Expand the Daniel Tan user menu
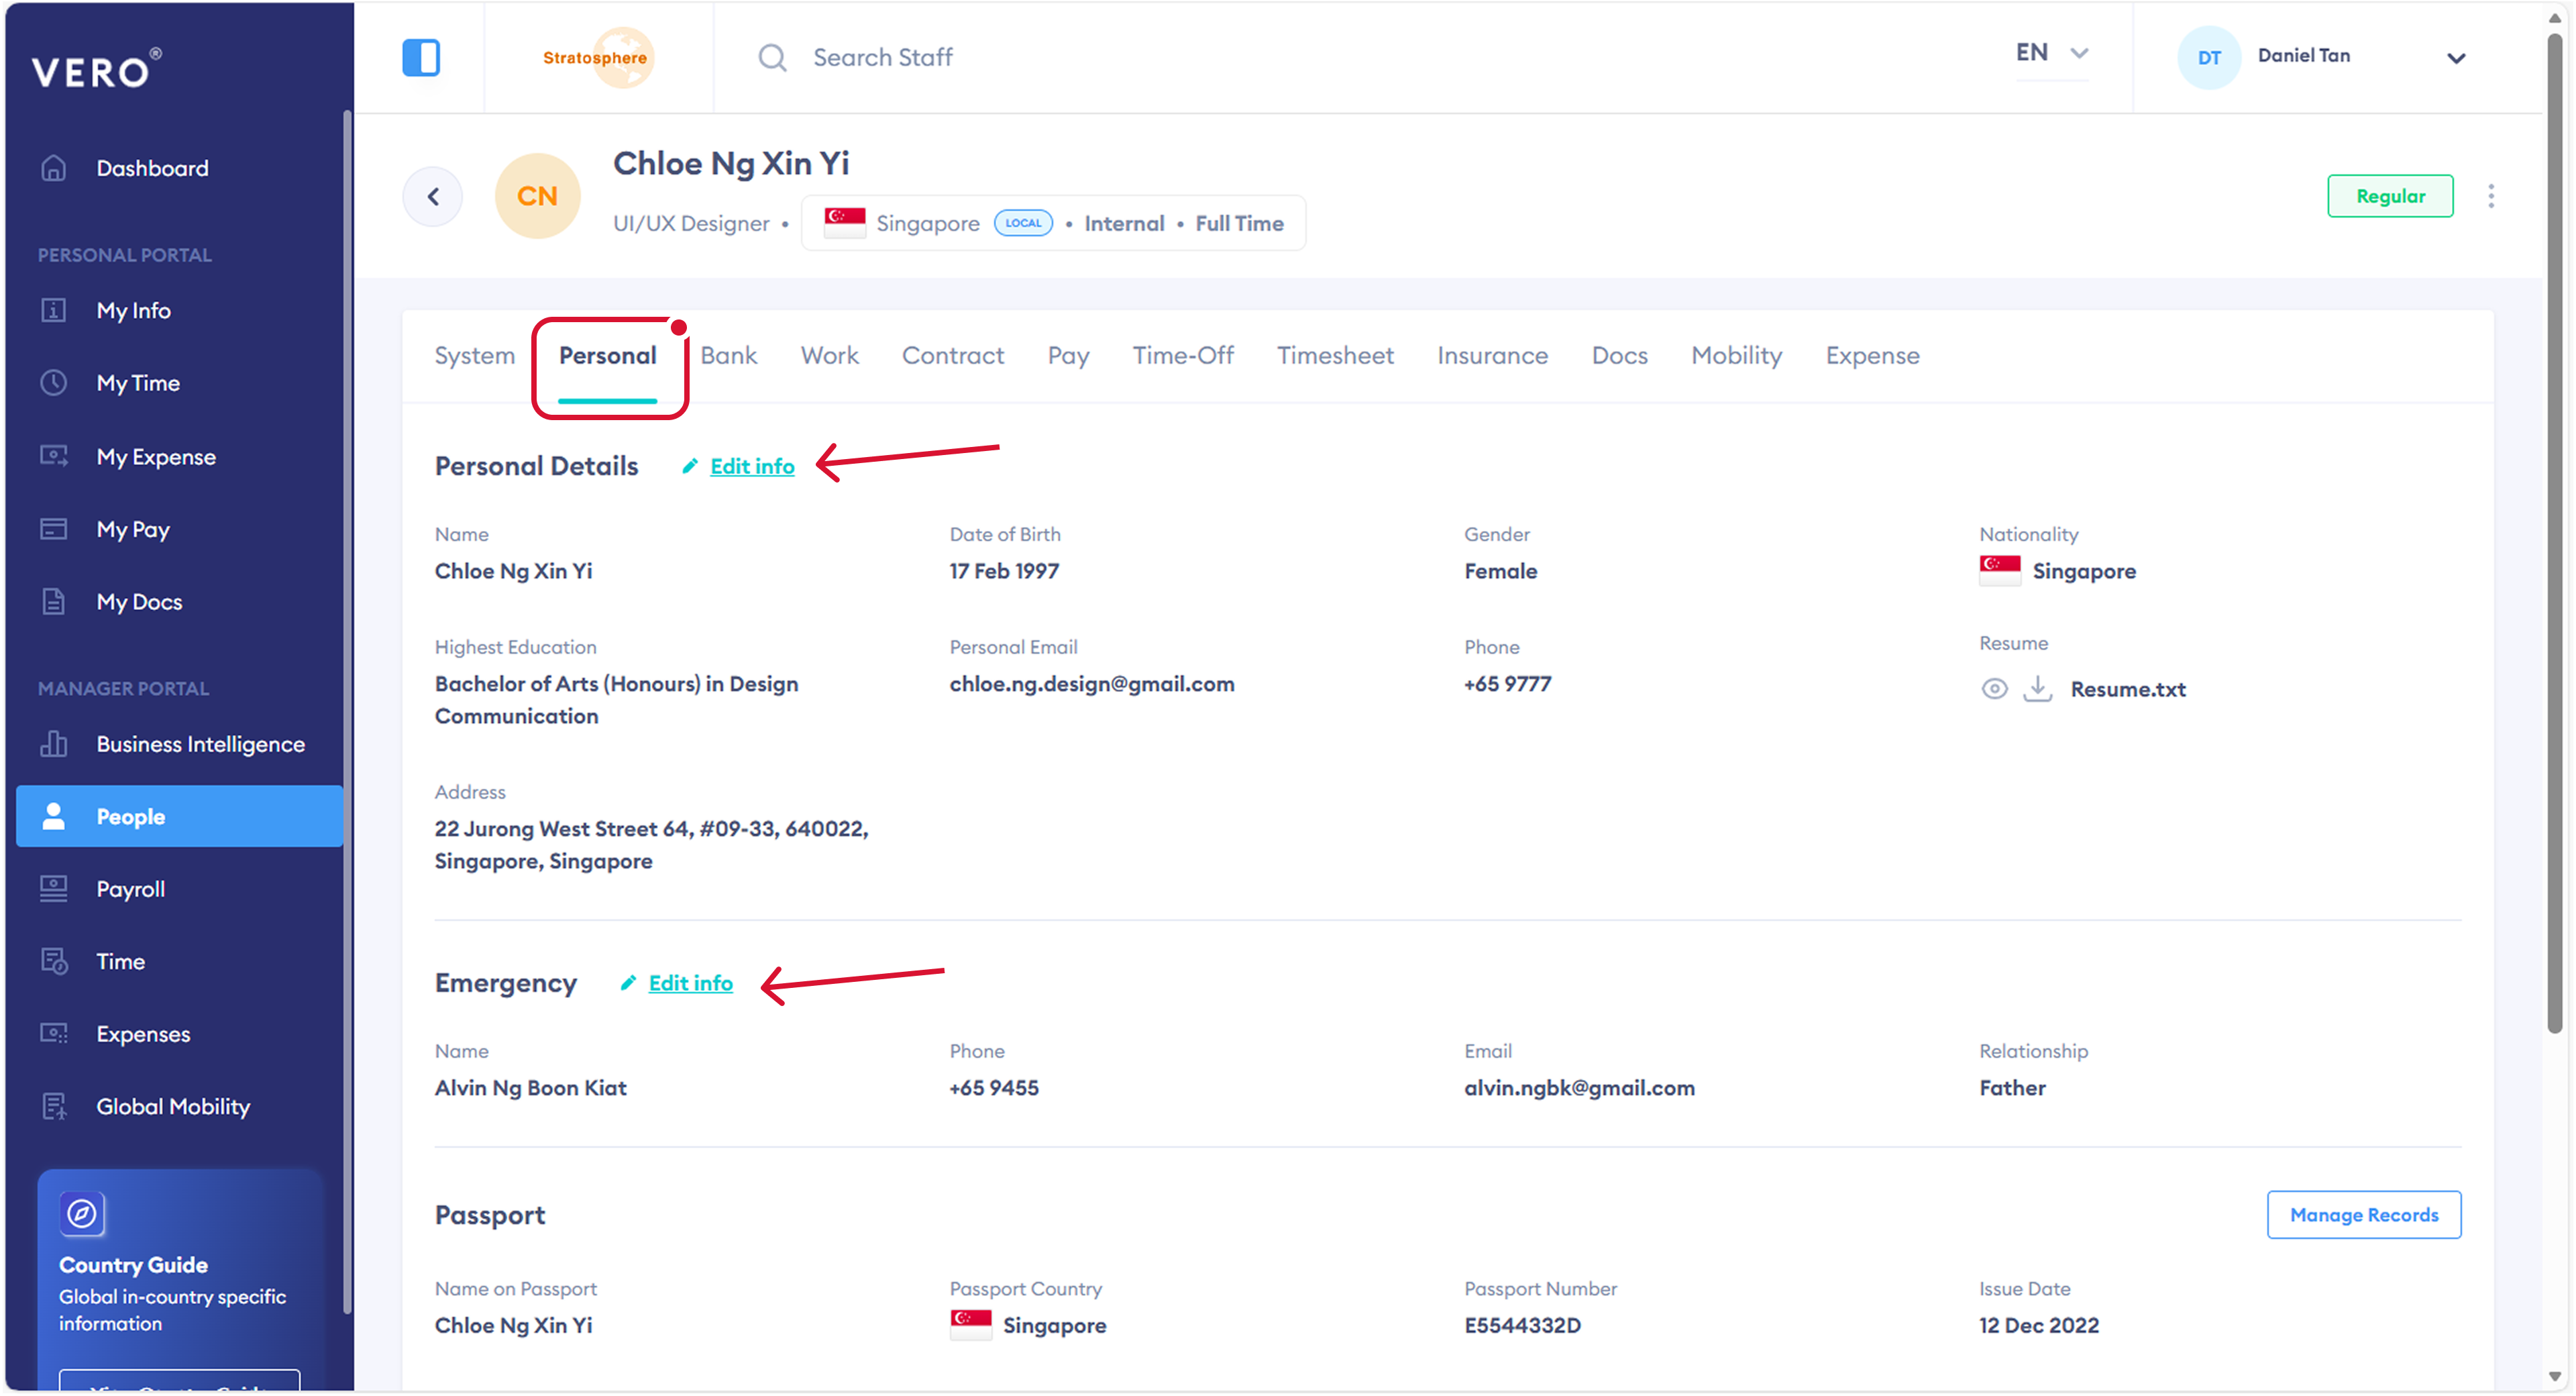This screenshot has width=2576, height=1396. pyautogui.click(x=2455, y=58)
